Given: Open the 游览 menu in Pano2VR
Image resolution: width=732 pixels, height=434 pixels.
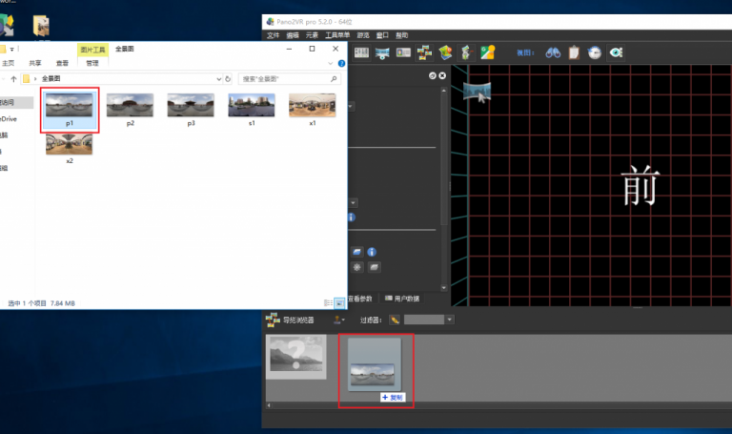Looking at the screenshot, I should tap(363, 35).
